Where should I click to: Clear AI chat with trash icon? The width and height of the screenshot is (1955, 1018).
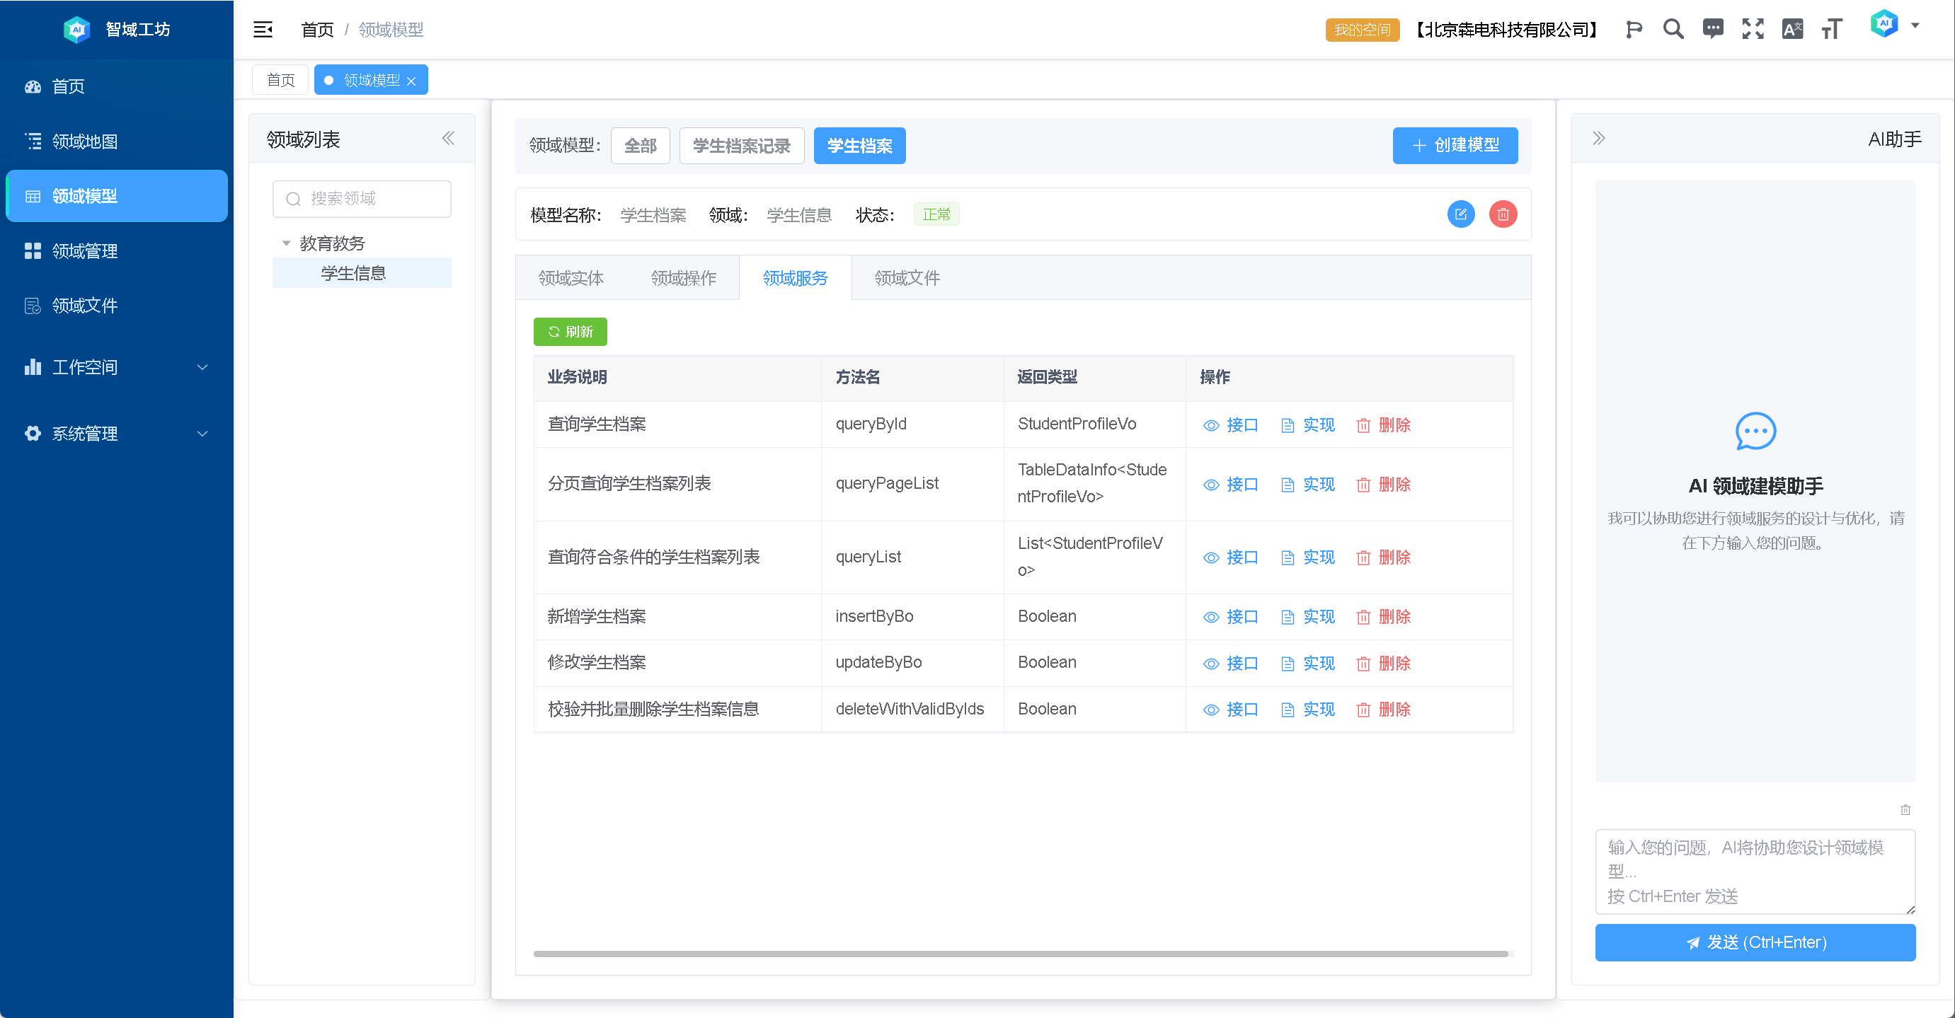[1905, 810]
